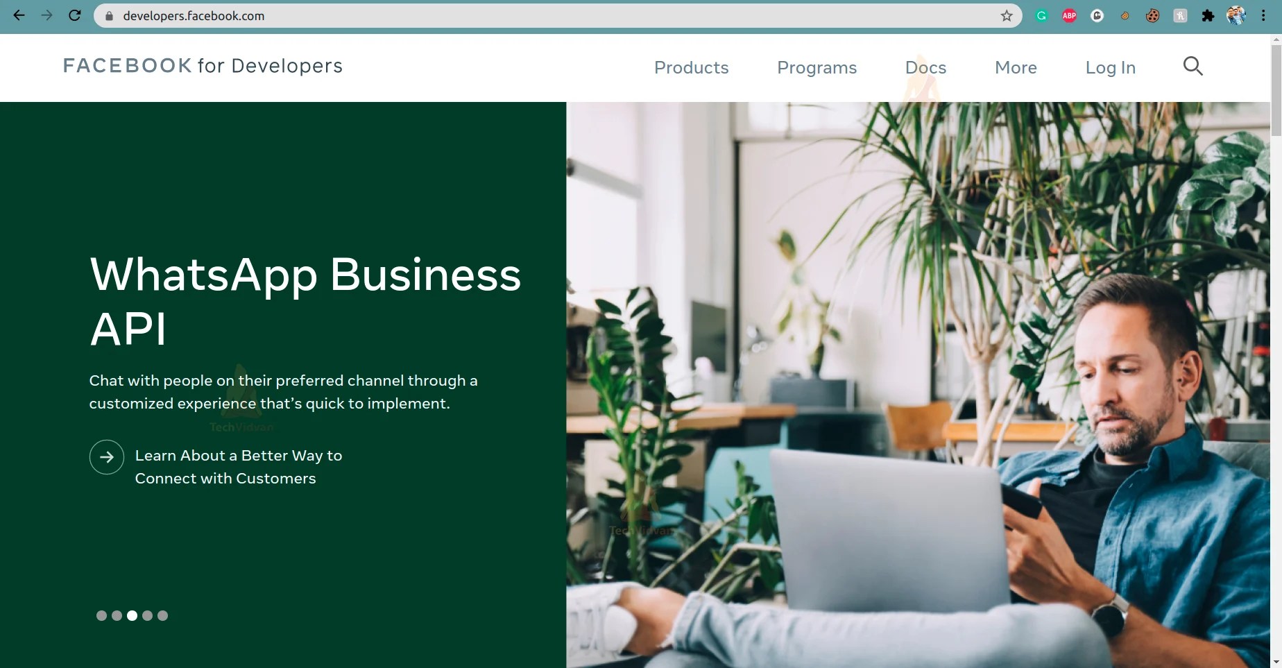Open the Extensions puzzle-piece menu
Viewport: 1282px width, 668px height.
tap(1208, 15)
